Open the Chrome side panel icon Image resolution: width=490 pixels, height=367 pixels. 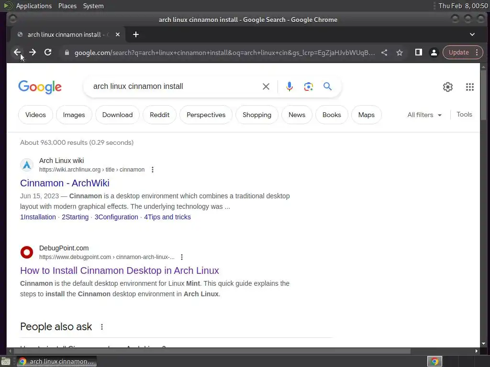click(418, 52)
